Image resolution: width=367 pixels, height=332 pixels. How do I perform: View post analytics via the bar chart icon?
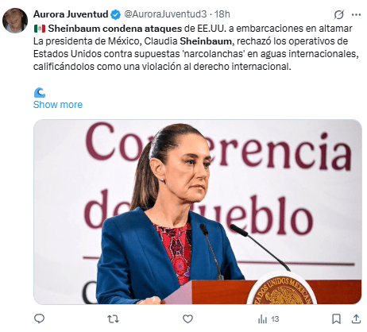[262, 319]
